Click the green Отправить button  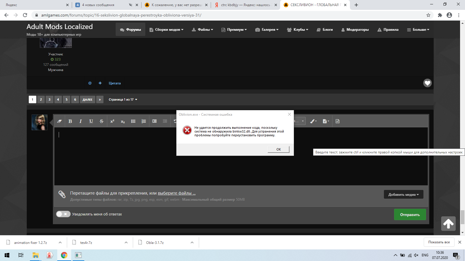[x=410, y=215]
